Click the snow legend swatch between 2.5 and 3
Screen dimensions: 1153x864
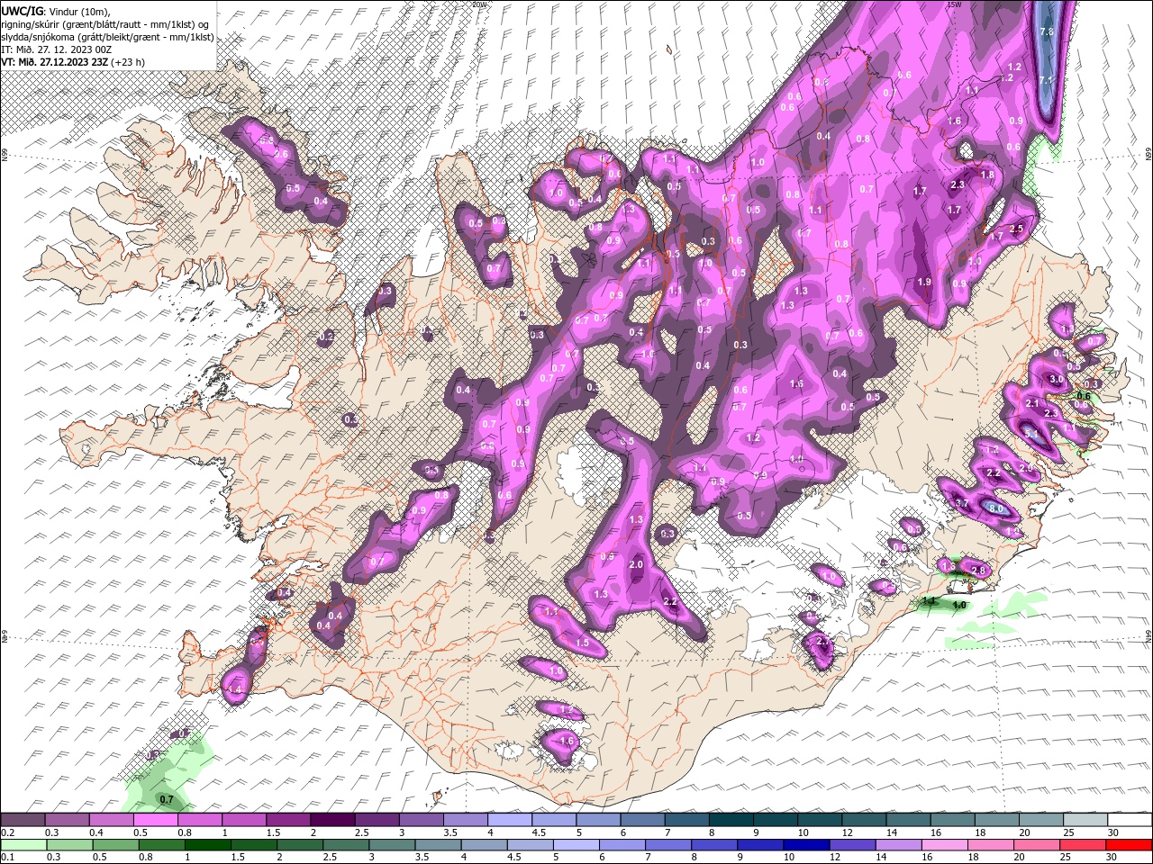point(377,820)
